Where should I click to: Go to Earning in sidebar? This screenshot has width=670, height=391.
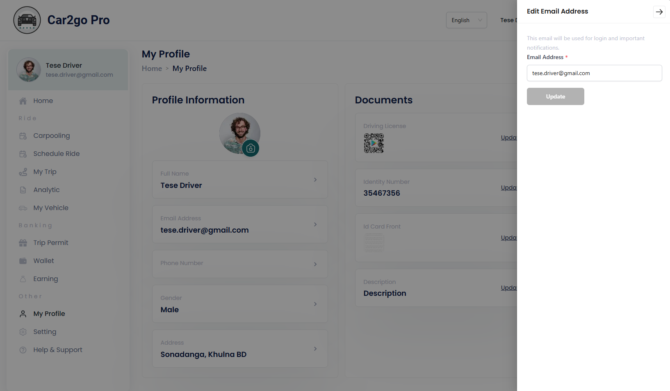[46, 279]
